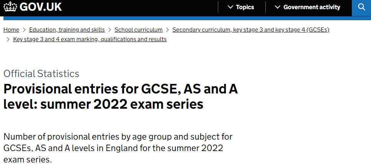
Task: Click breadcrumb arrow right after Home
Action: click(x=24, y=30)
